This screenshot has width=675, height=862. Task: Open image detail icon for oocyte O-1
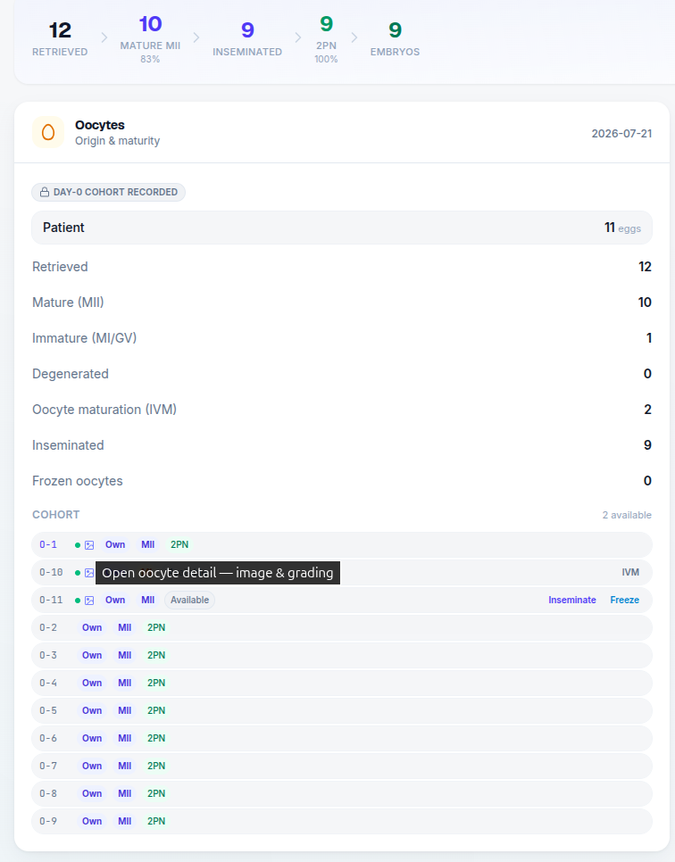(89, 545)
